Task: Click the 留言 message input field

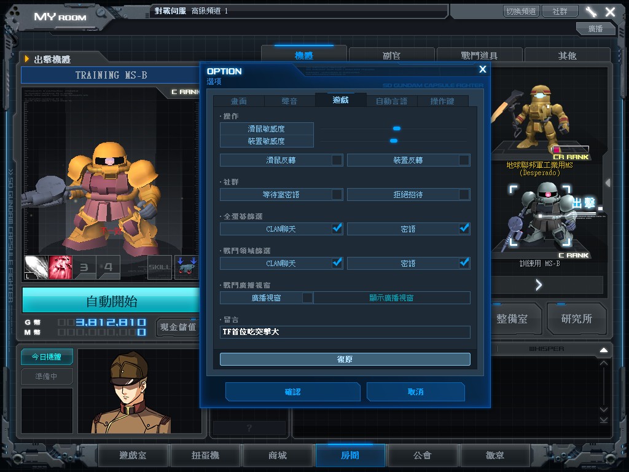Action: tap(345, 332)
